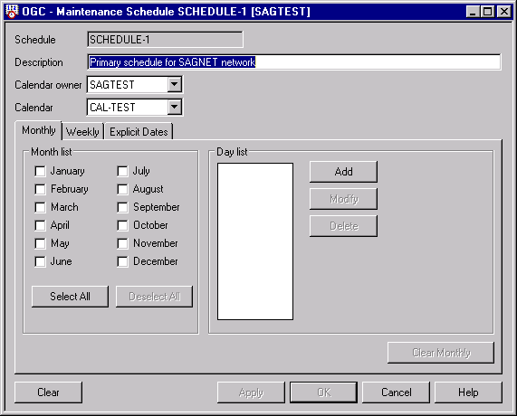Viewport: 517px width, 416px height.
Task: Enable the September checkbox
Action: (x=122, y=207)
